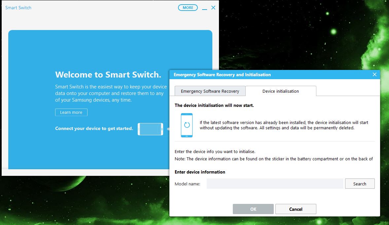
Task: Open the MORE menu in Smart Switch
Action: coord(188,8)
